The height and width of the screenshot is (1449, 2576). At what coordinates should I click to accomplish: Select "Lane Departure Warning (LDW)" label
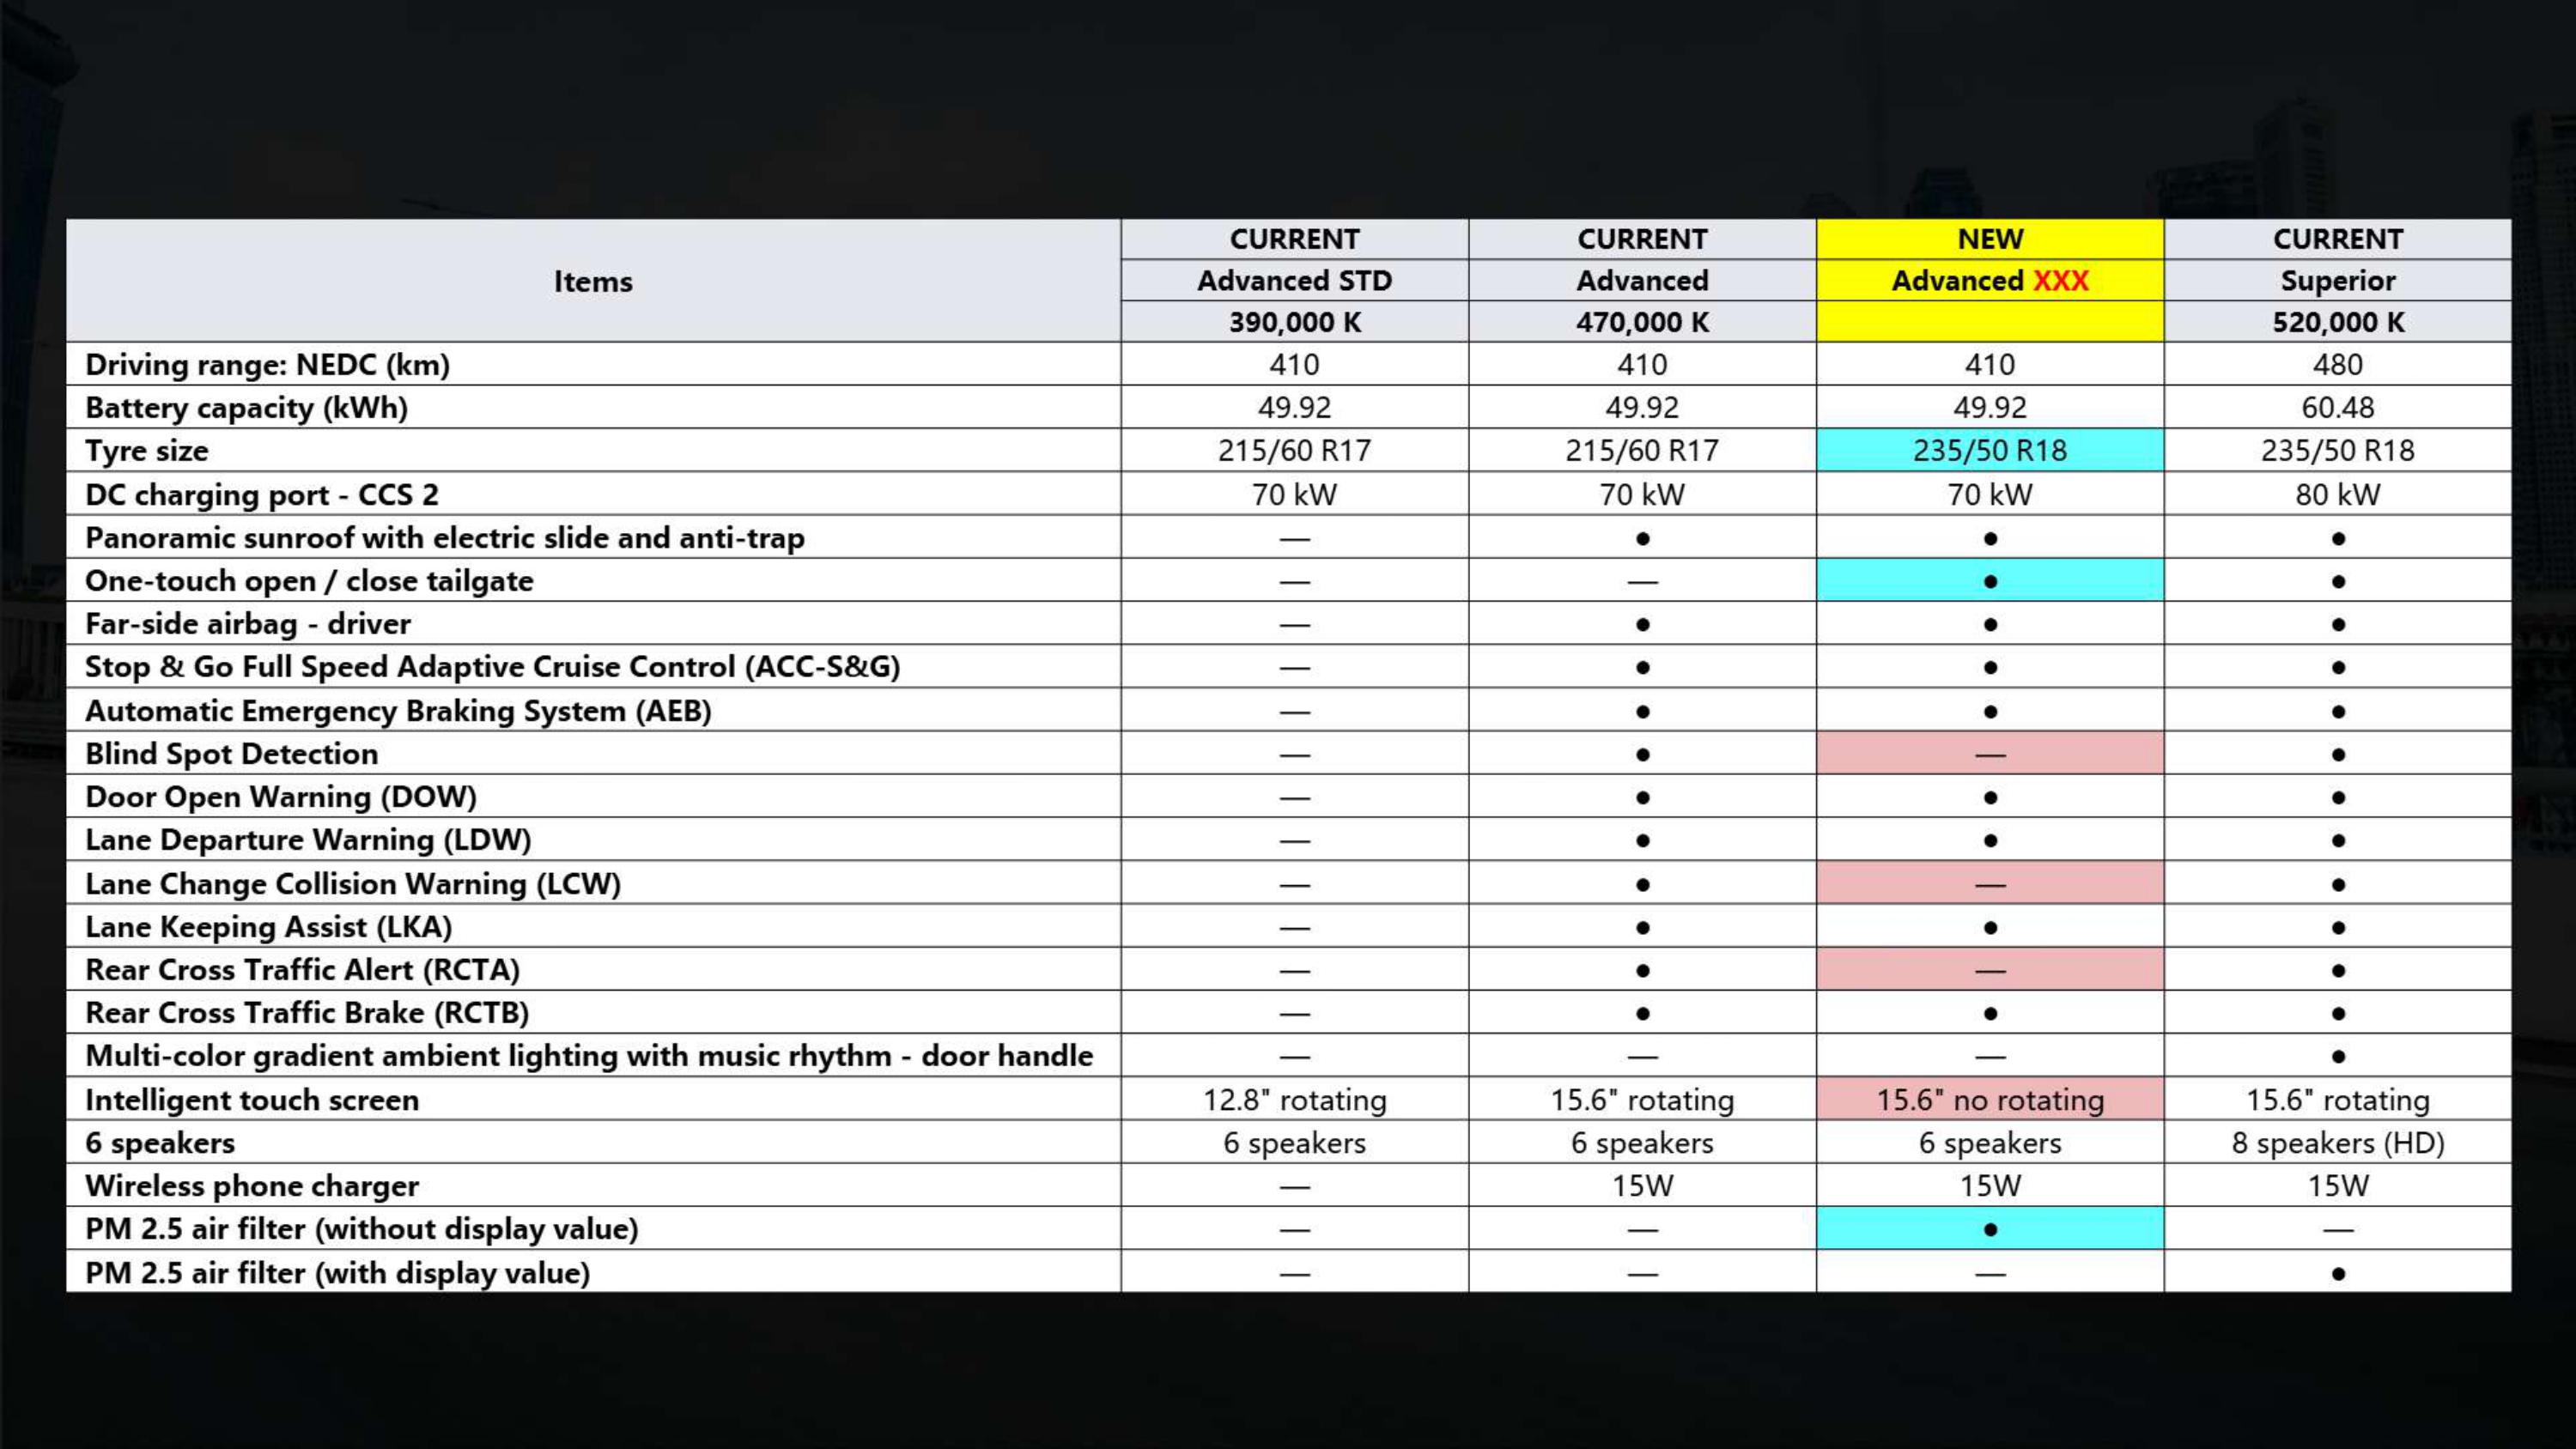coord(308,840)
